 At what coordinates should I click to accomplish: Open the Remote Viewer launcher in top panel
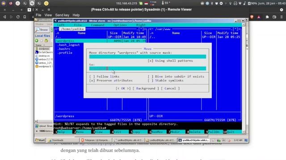pos(32,3)
